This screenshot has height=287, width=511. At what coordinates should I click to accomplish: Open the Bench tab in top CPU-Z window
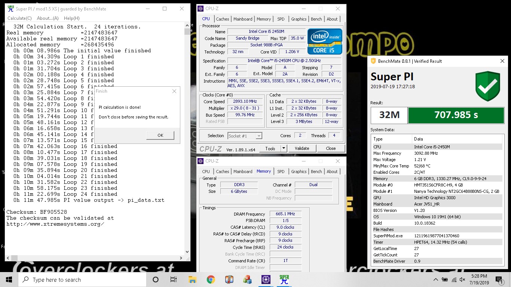click(316, 19)
